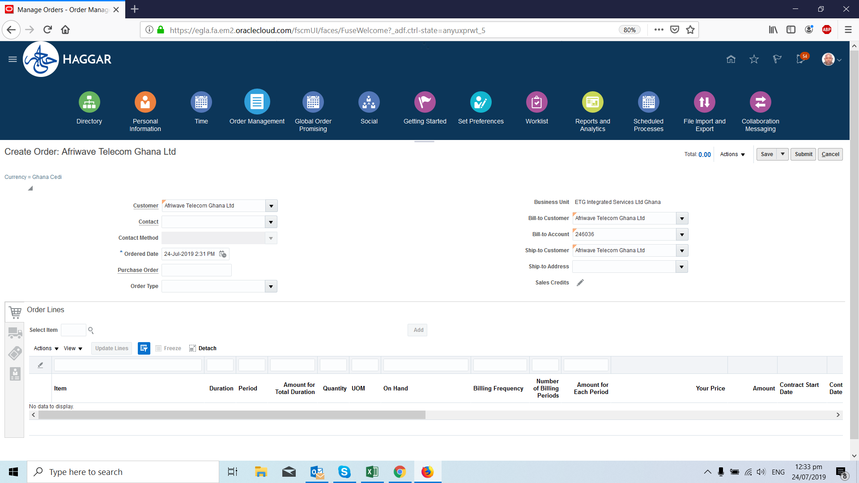The image size is (859, 483).
Task: Open the Customer dropdown
Action: [271, 206]
